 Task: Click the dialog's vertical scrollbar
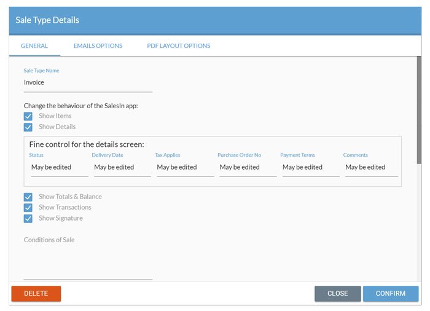pos(419,110)
